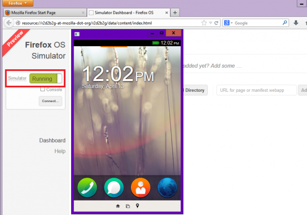Click the simulator geolocation pin icon
This screenshot has width=307, height=215.
click(x=138, y=206)
